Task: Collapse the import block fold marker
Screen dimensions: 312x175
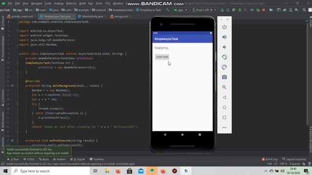Action: pos(18,31)
